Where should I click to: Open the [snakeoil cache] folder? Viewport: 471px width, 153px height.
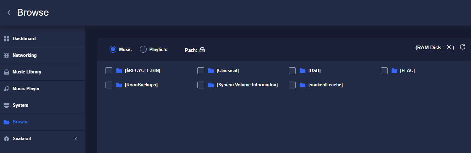[x=325, y=85]
